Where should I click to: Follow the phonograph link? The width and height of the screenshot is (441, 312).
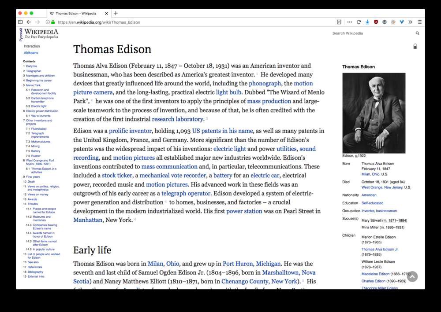(265, 84)
